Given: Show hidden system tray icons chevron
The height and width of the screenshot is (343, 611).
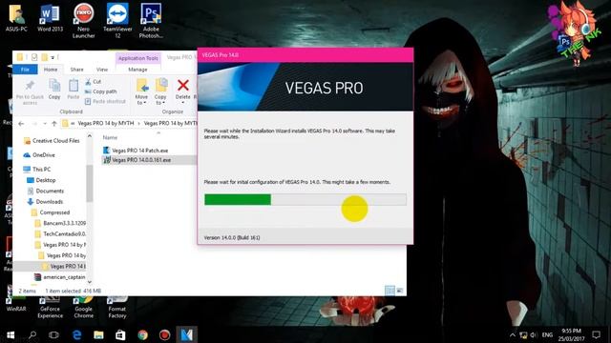Looking at the screenshot, I should [x=513, y=334].
